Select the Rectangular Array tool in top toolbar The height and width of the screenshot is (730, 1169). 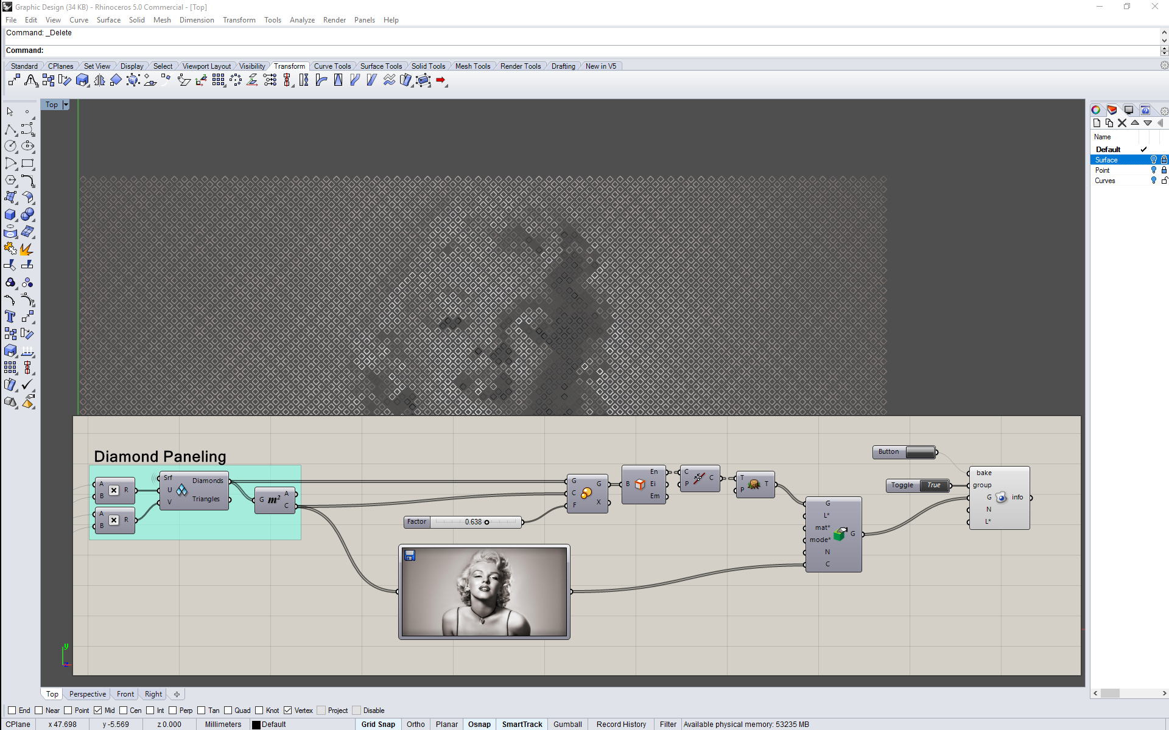click(x=219, y=80)
